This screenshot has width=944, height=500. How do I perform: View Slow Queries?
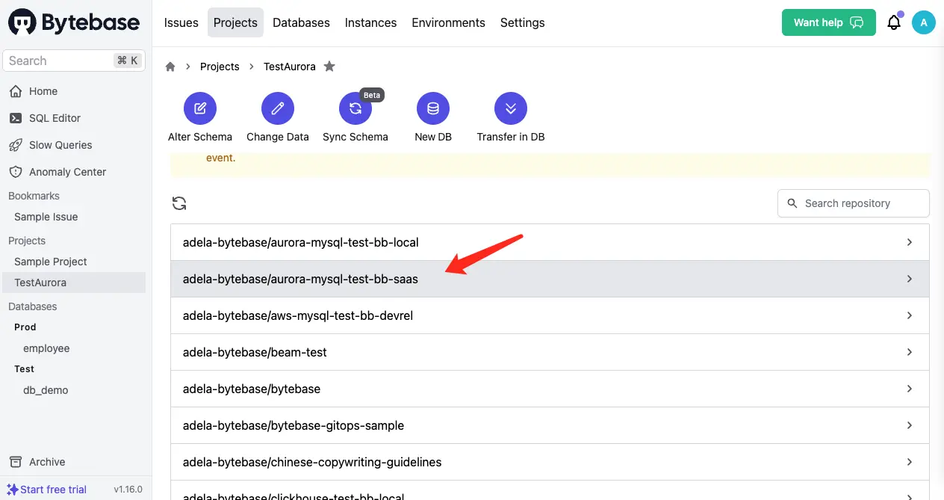[60, 144]
